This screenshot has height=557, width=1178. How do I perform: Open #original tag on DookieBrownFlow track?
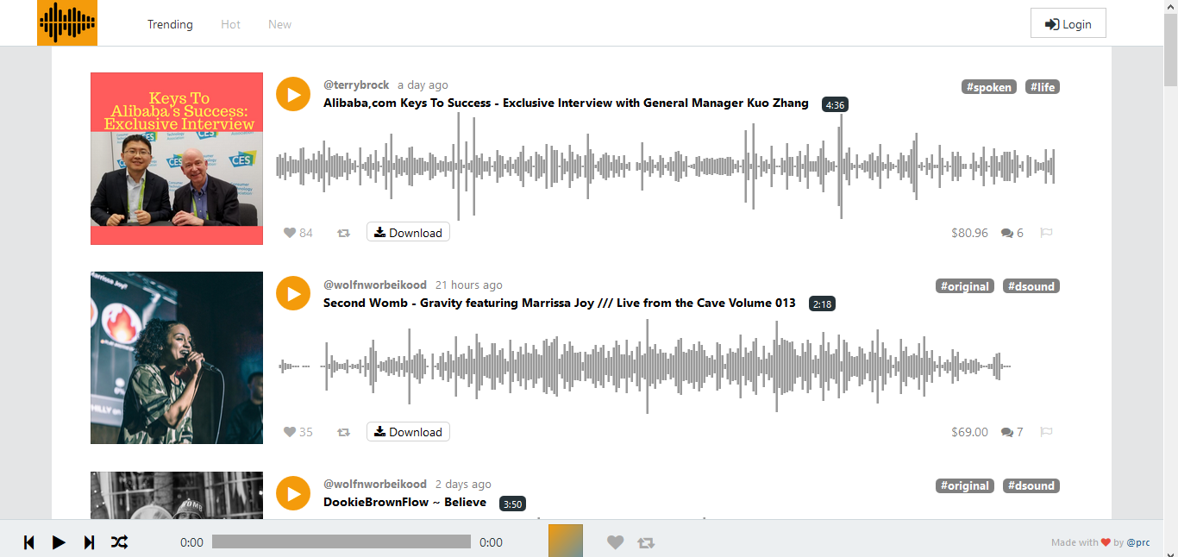click(x=964, y=485)
